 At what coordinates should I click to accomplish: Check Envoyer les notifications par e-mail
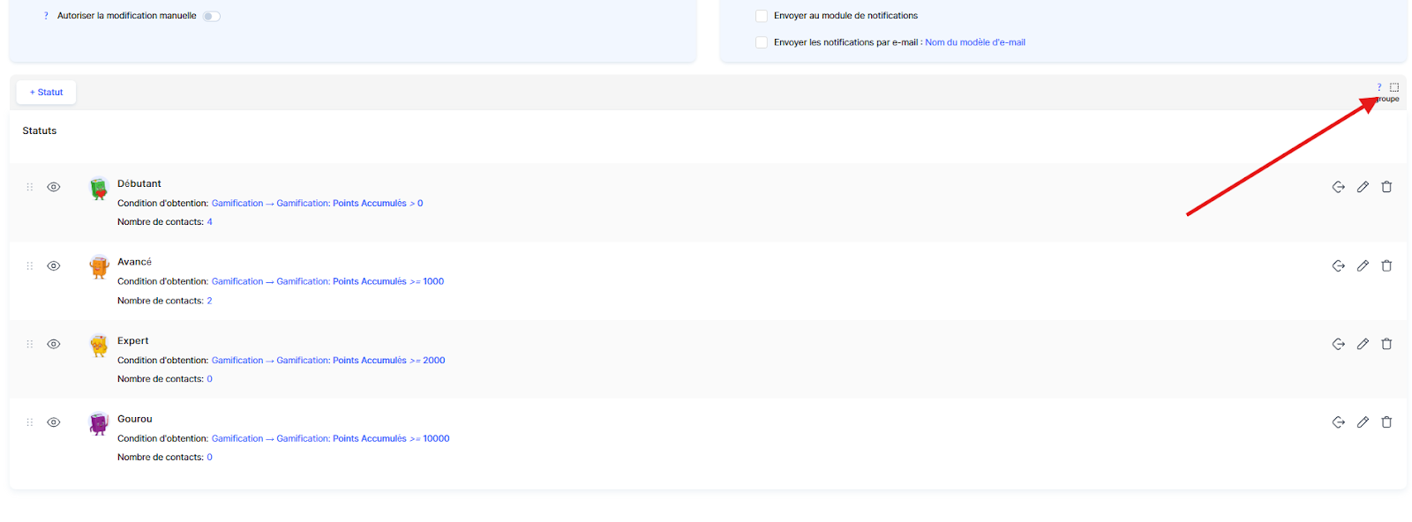pyautogui.click(x=762, y=42)
